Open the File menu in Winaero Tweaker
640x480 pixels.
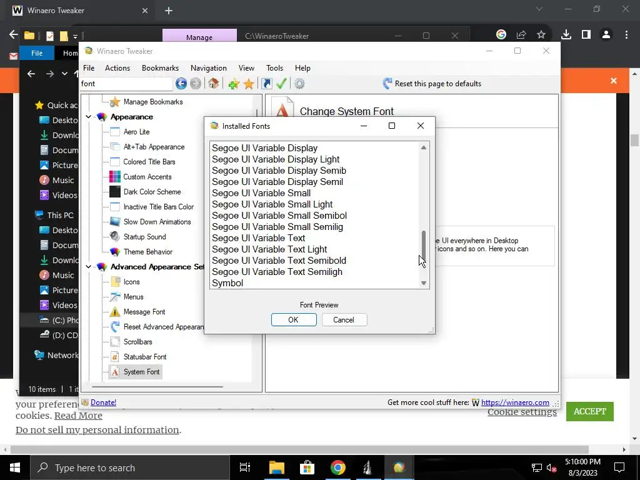[89, 68]
